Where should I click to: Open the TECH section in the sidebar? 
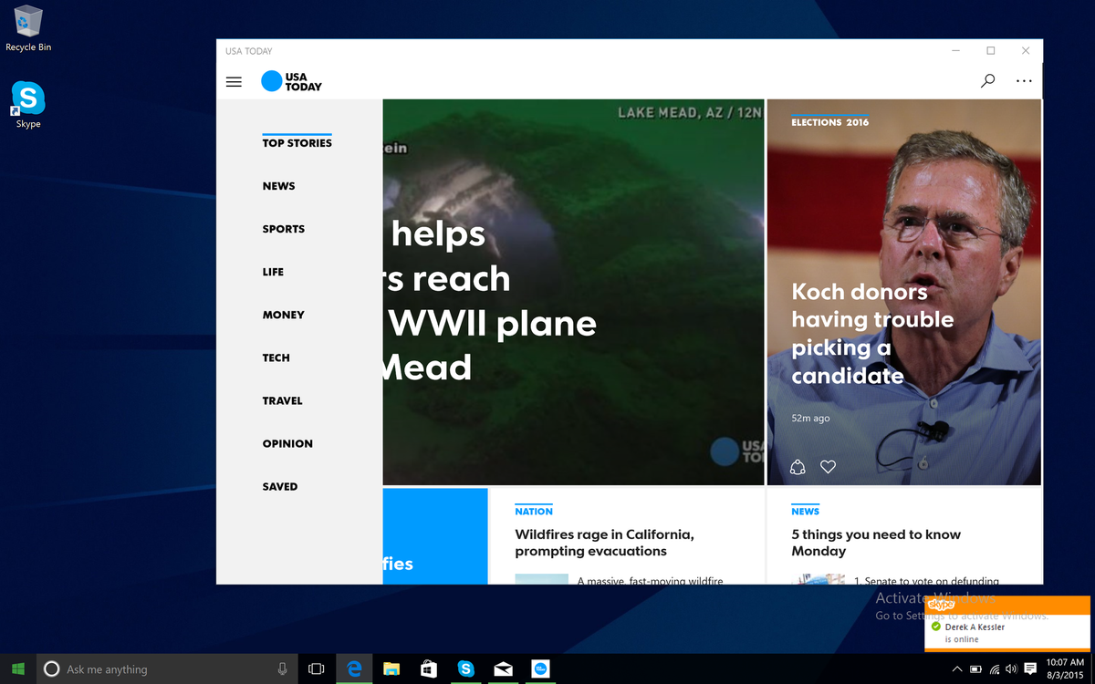pos(276,358)
